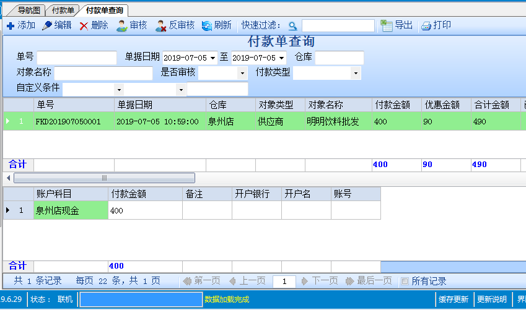Go to 第一页 first page
Image resolution: width=526 pixels, height=310 pixels.
pyautogui.click(x=202, y=281)
